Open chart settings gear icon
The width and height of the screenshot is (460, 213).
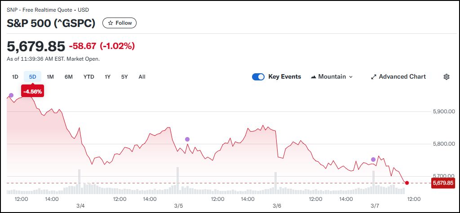click(x=446, y=77)
